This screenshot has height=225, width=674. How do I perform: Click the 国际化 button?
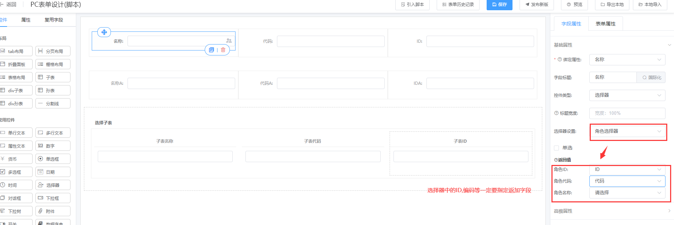651,77
